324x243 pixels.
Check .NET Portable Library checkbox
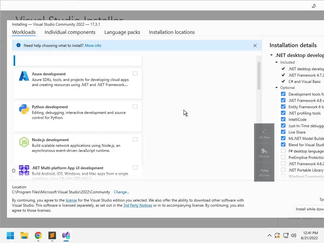pos(283,170)
